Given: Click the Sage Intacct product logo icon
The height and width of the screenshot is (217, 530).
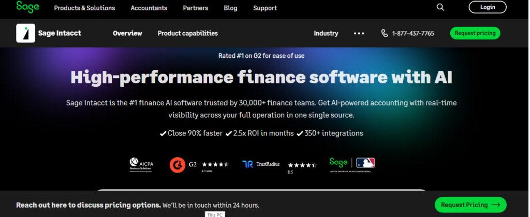Looking at the screenshot, I should [26, 33].
